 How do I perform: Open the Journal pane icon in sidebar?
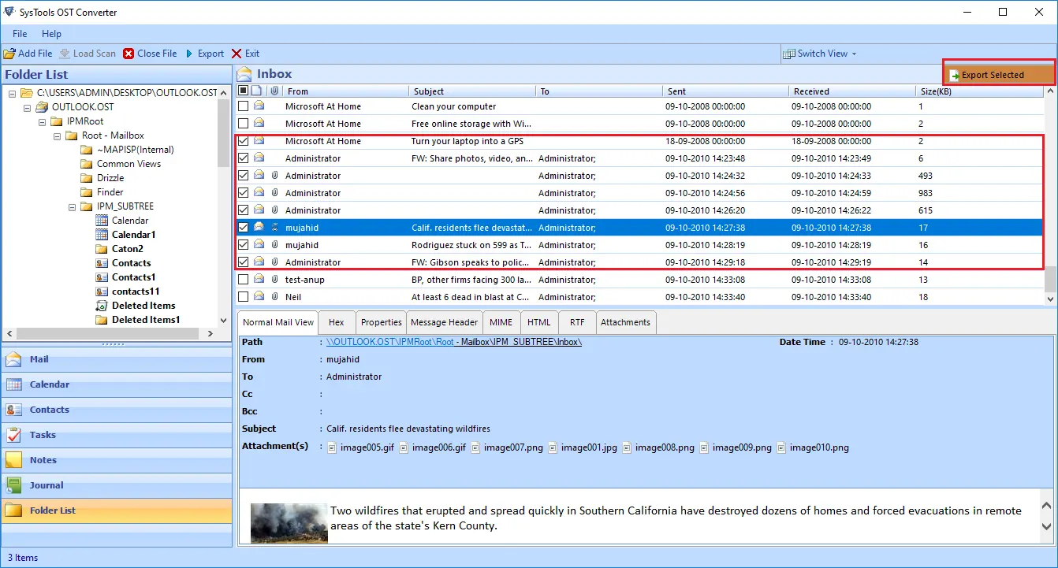point(14,485)
